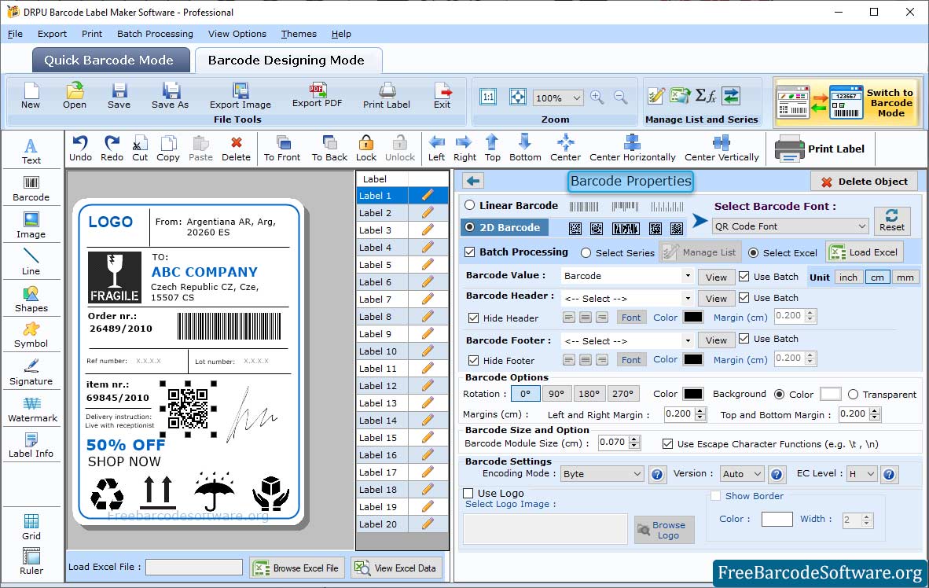The width and height of the screenshot is (929, 588).
Task: Pick the Line drawing tool
Action: 31,262
